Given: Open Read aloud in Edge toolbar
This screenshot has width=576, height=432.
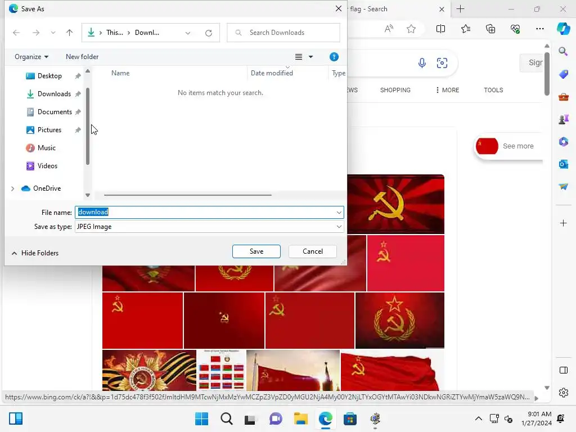Looking at the screenshot, I should (x=389, y=29).
